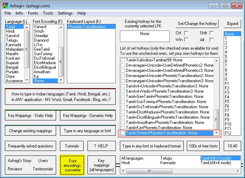Open the Tools menu
245x178 pixels.
pos(48,13)
